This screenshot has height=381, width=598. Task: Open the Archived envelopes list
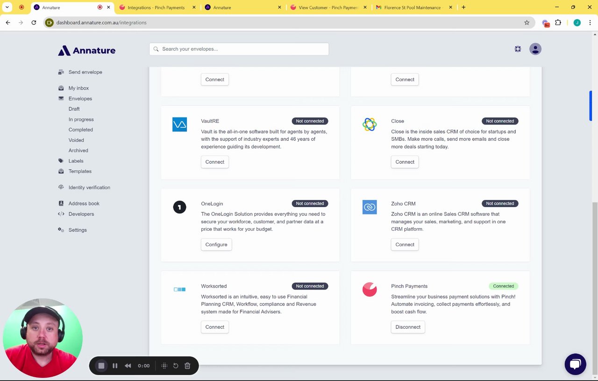click(x=78, y=151)
